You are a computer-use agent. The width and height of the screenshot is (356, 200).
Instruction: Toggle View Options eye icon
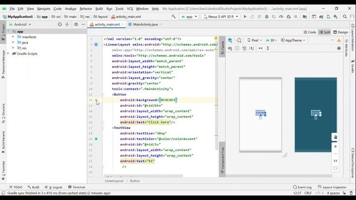tap(230, 48)
